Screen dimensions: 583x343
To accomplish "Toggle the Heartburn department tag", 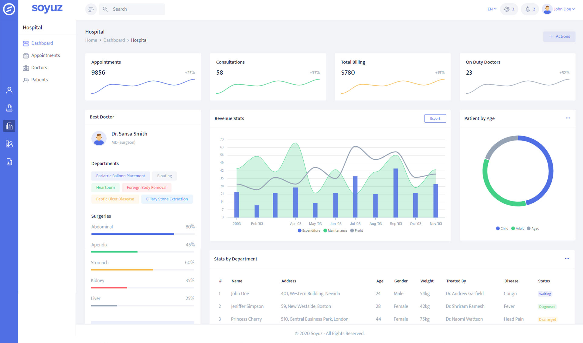I will (x=105, y=187).
